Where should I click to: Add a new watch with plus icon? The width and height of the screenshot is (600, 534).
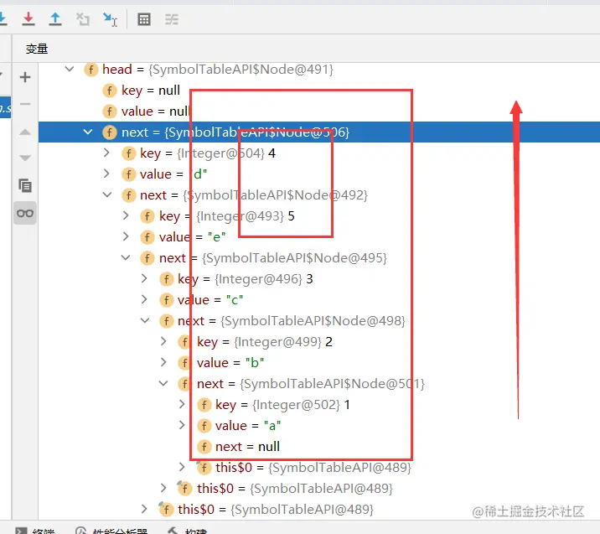click(x=25, y=77)
